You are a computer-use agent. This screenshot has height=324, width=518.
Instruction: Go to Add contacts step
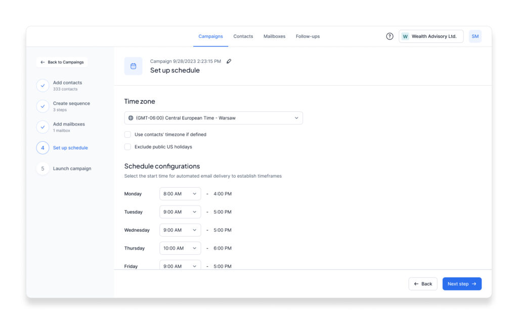click(x=67, y=86)
